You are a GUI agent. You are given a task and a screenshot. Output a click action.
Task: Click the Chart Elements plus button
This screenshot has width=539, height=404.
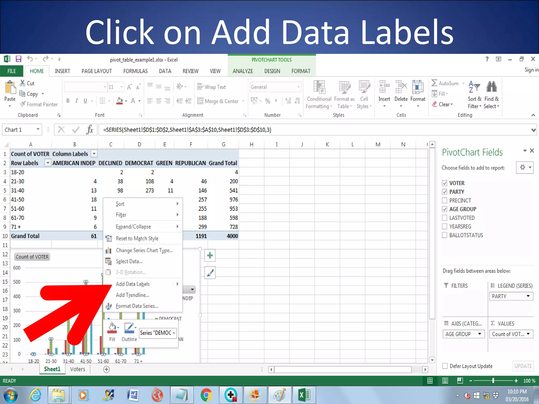[210, 255]
